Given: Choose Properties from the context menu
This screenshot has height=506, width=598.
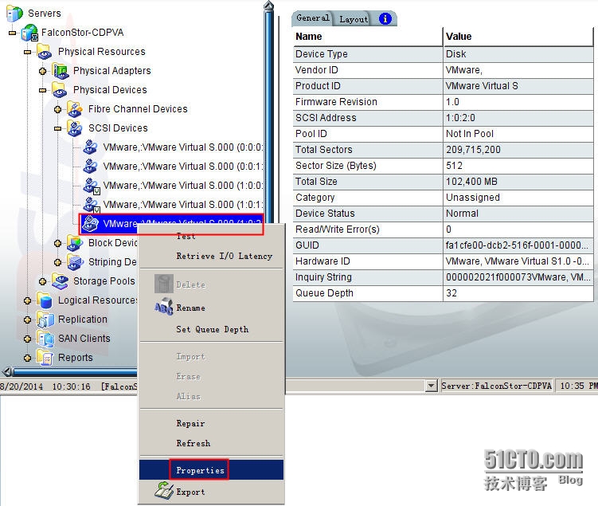Looking at the screenshot, I should click(x=211, y=470).
